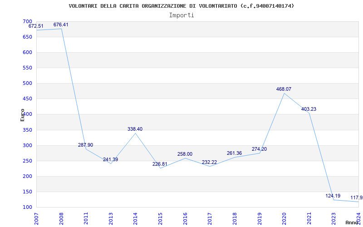Click the 2017 year label

coord(210,219)
